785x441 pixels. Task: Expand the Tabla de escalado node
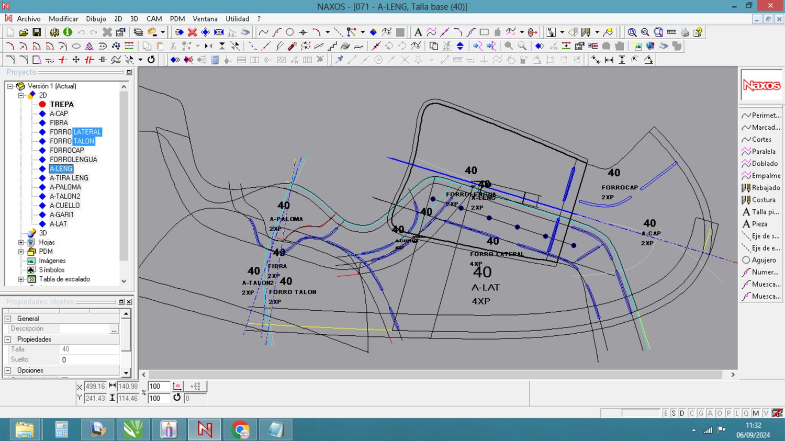coord(21,279)
